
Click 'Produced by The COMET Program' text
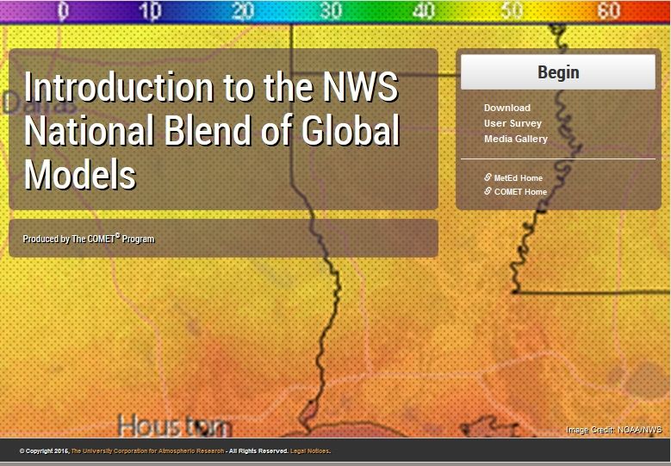coord(89,239)
